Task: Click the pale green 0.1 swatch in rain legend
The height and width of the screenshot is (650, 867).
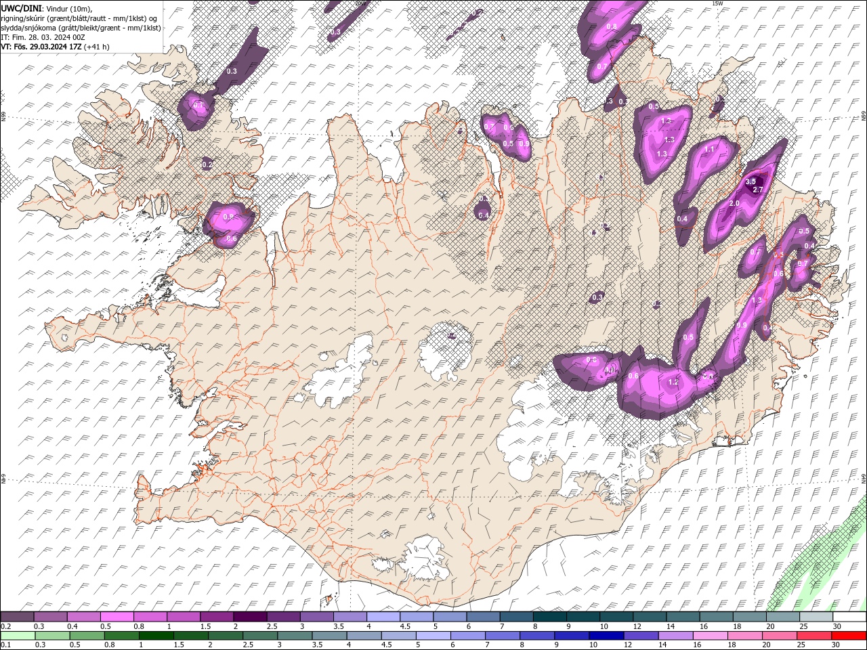Action: tap(17, 636)
